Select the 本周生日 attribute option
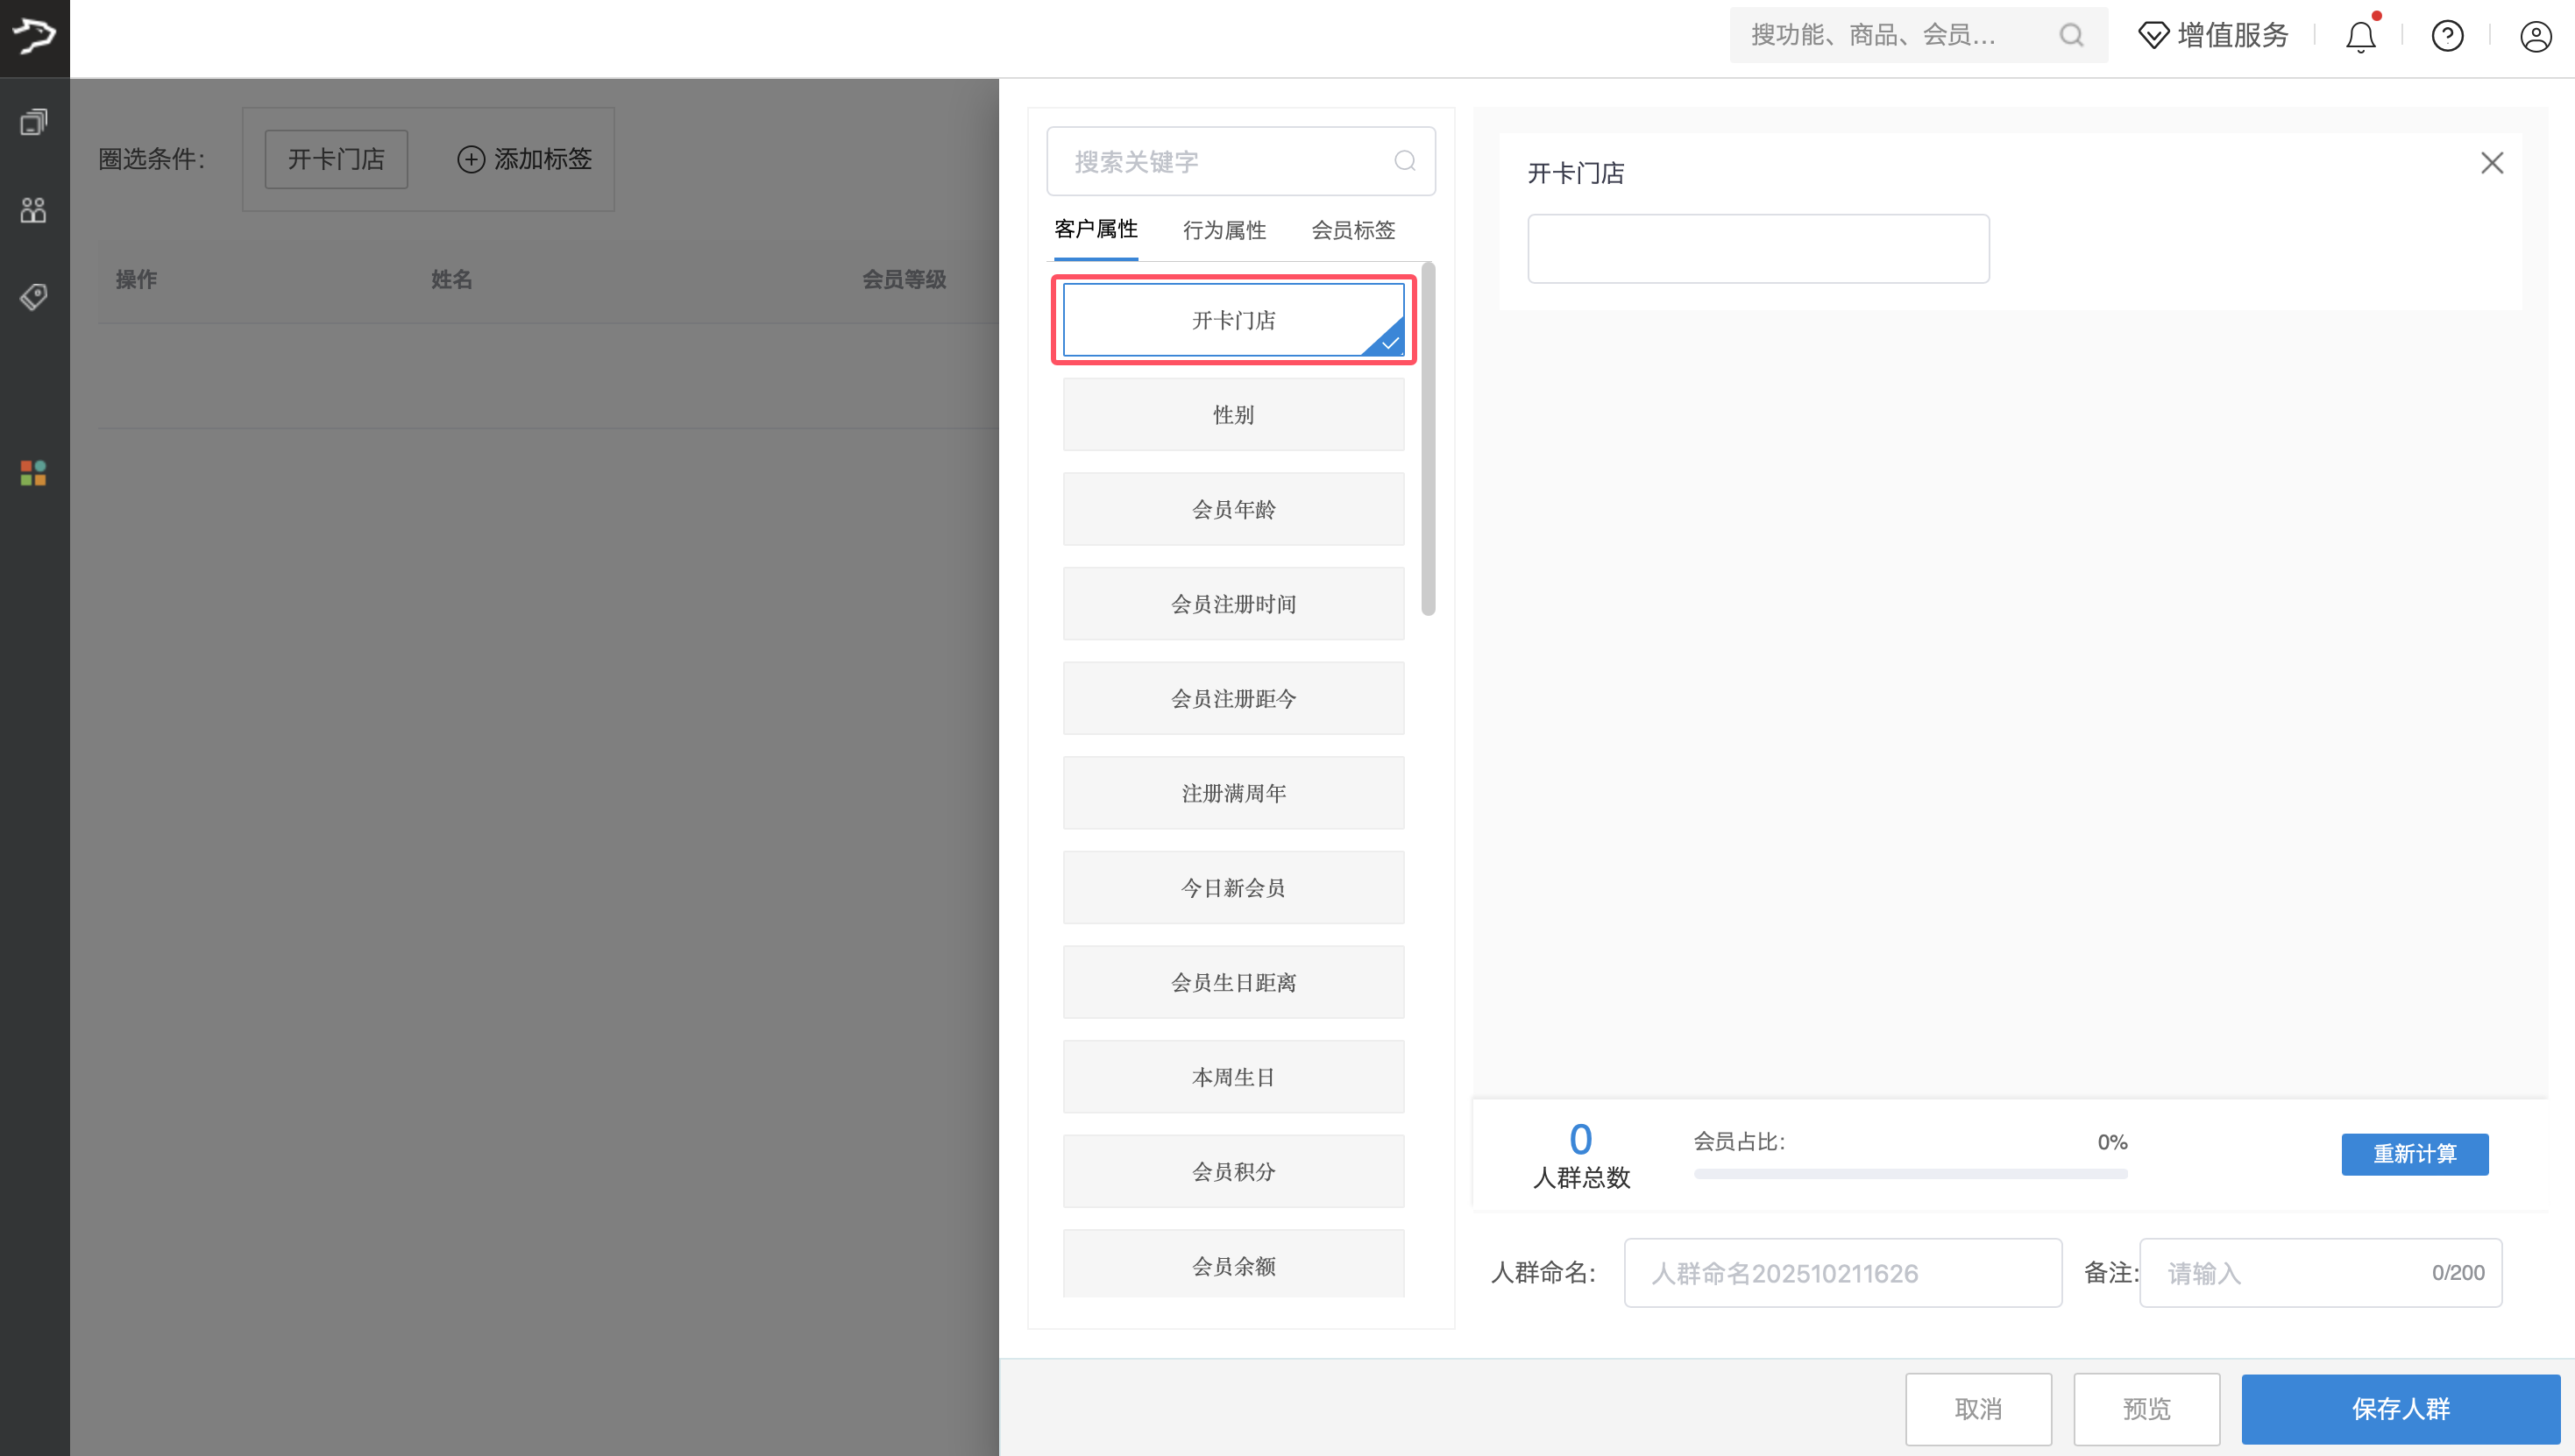The width and height of the screenshot is (2575, 1456). [1232, 1076]
